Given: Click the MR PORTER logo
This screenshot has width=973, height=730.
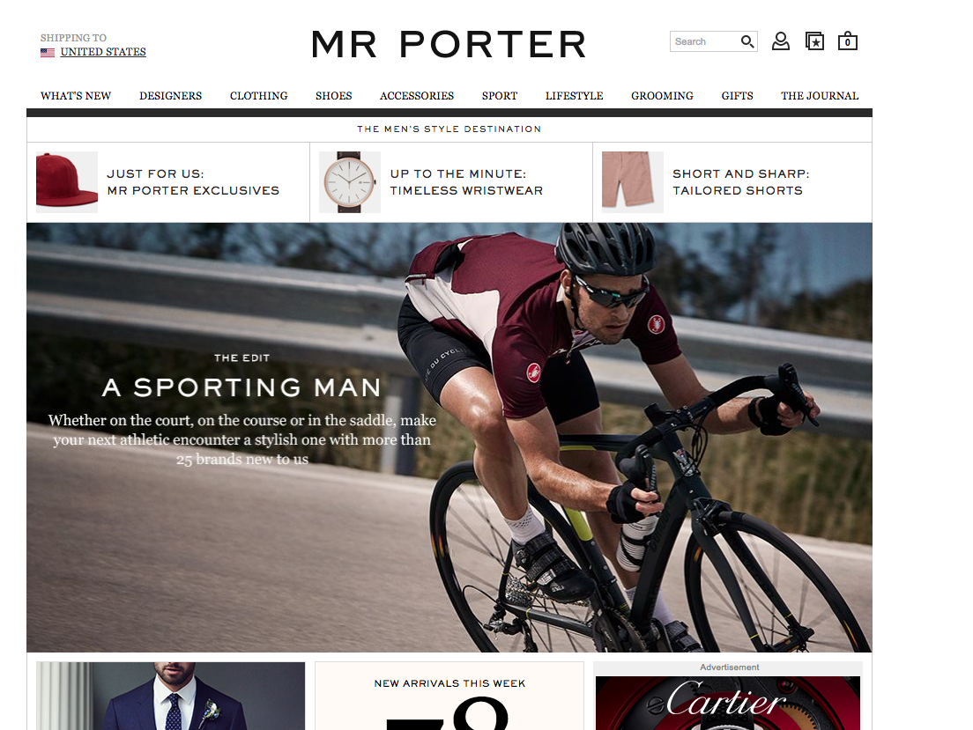Looking at the screenshot, I should pyautogui.click(x=449, y=44).
